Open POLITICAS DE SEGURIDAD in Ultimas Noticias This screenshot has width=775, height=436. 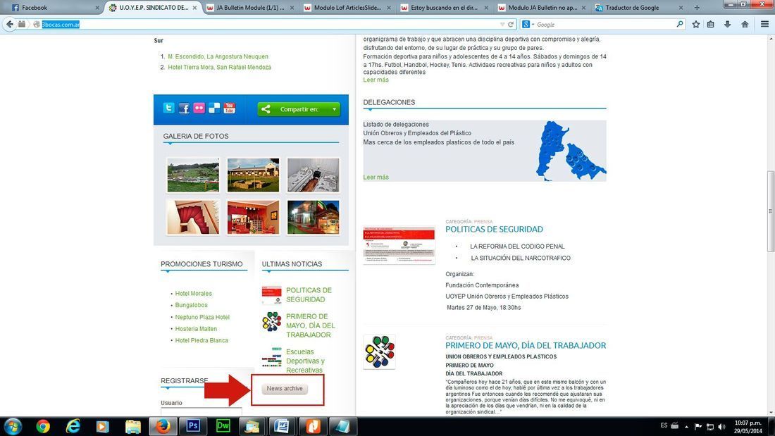pos(309,294)
